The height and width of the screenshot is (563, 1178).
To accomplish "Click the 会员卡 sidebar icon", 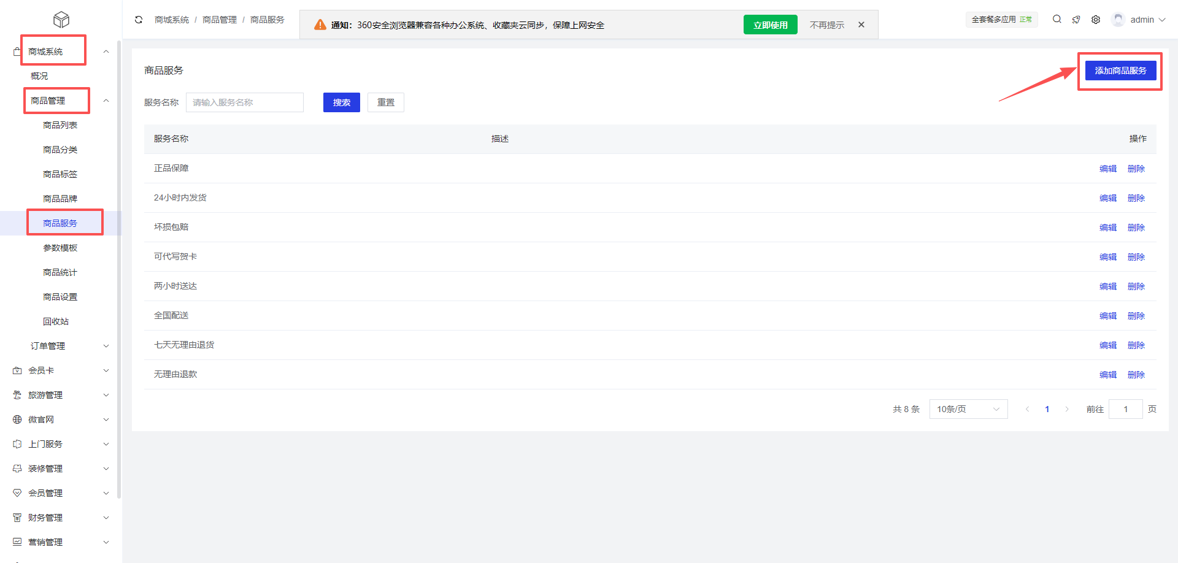I will 17,370.
